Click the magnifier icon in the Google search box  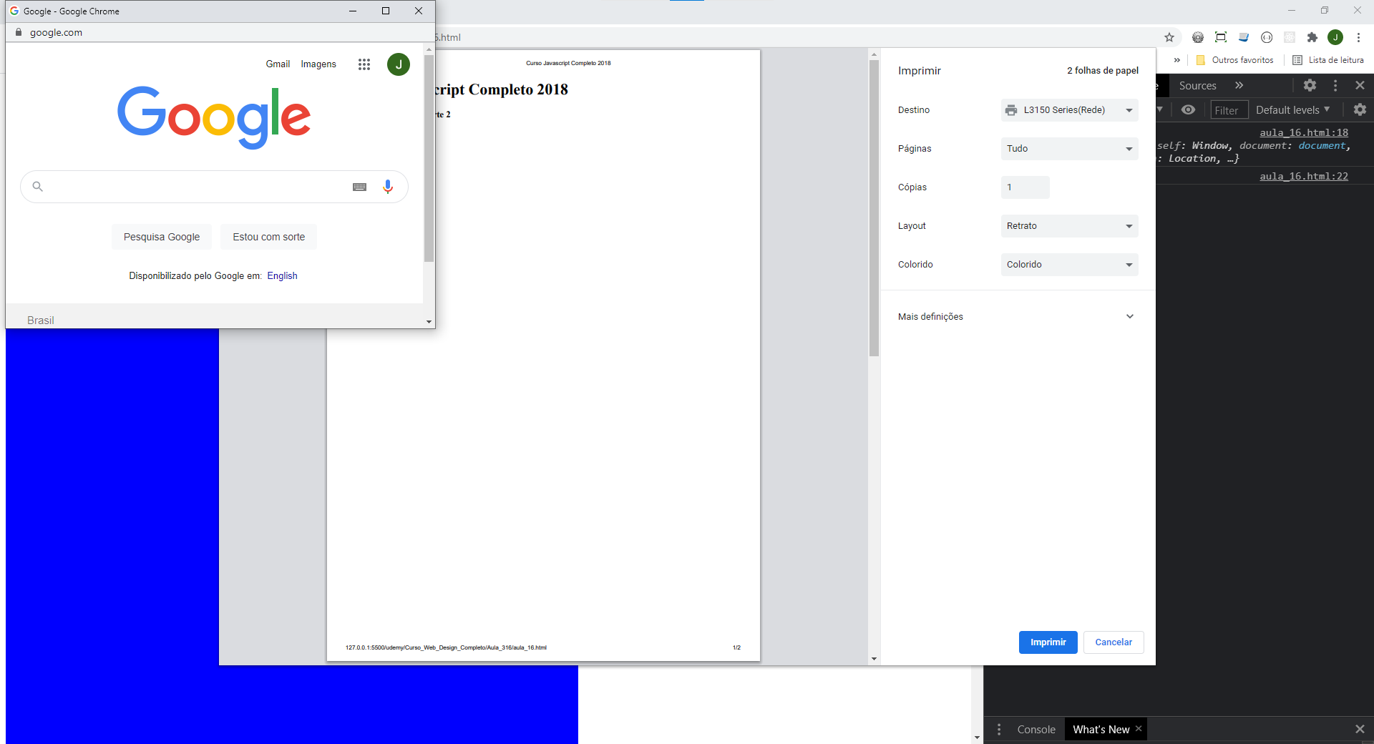pos(38,187)
